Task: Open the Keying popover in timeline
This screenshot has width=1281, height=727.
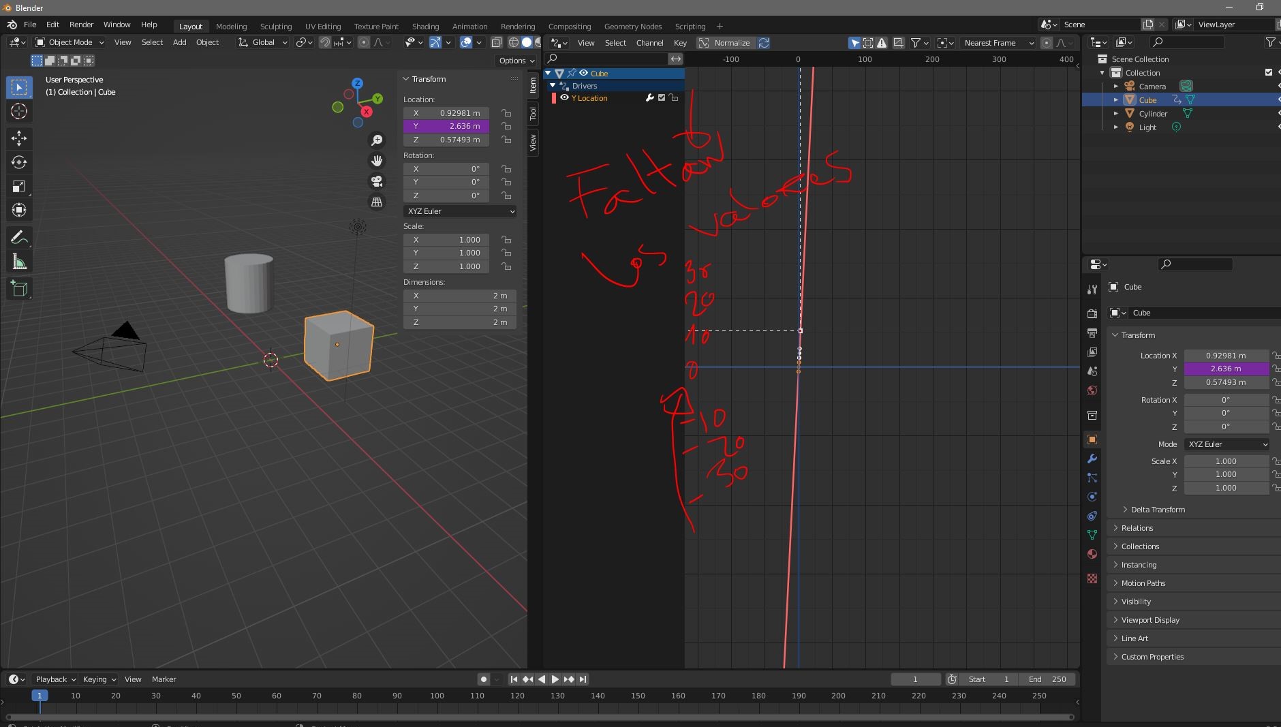Action: (99, 679)
